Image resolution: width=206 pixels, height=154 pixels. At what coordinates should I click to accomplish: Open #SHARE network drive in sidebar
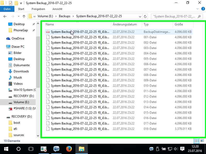point(22,108)
